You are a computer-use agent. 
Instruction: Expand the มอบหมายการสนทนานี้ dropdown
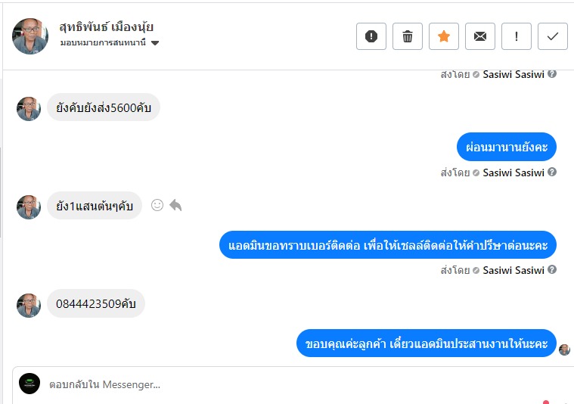[x=155, y=43]
